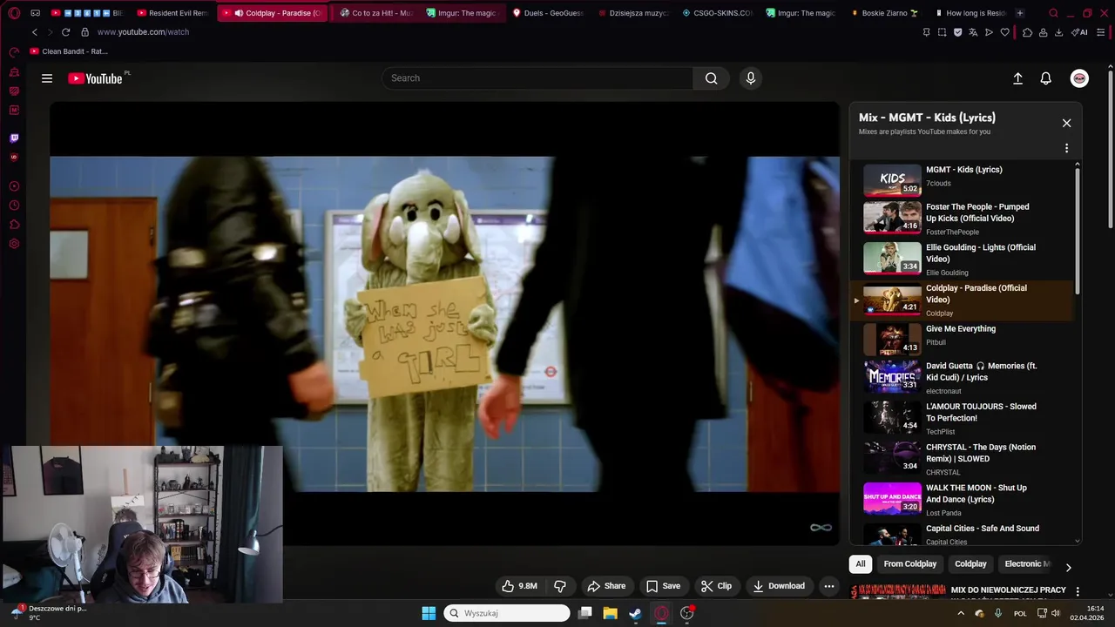The height and width of the screenshot is (627, 1115).
Task: Open Opera GX main menu logo
Action: tap(14, 13)
